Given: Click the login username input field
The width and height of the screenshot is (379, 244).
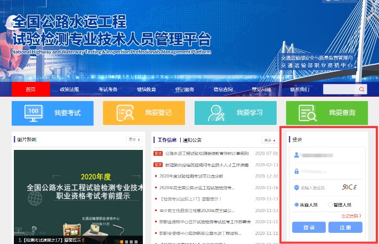Looking at the screenshot, I should 327,155.
